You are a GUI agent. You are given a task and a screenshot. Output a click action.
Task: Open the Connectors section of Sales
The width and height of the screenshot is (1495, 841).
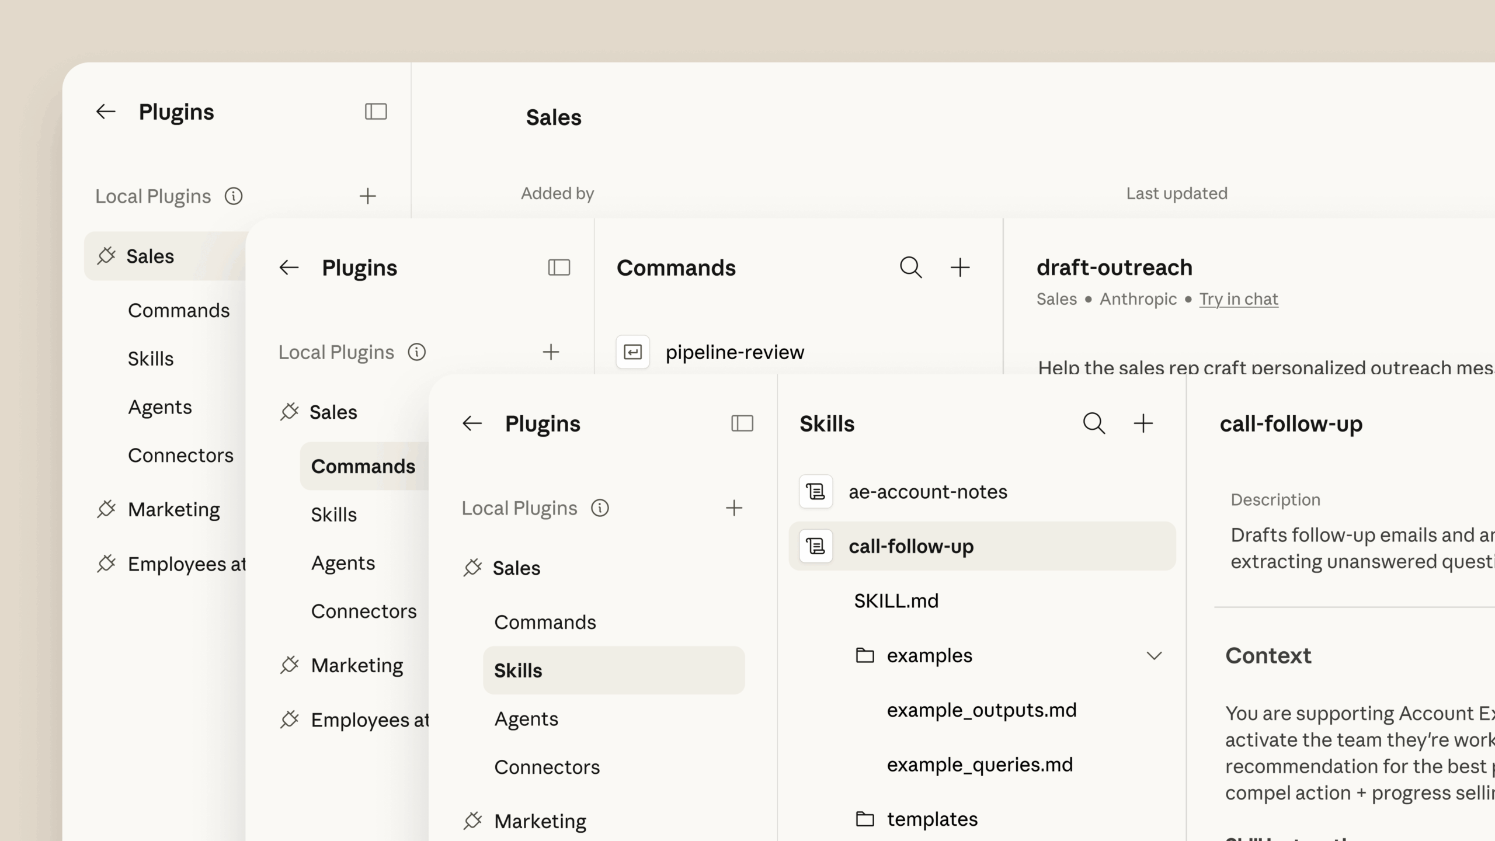point(547,766)
